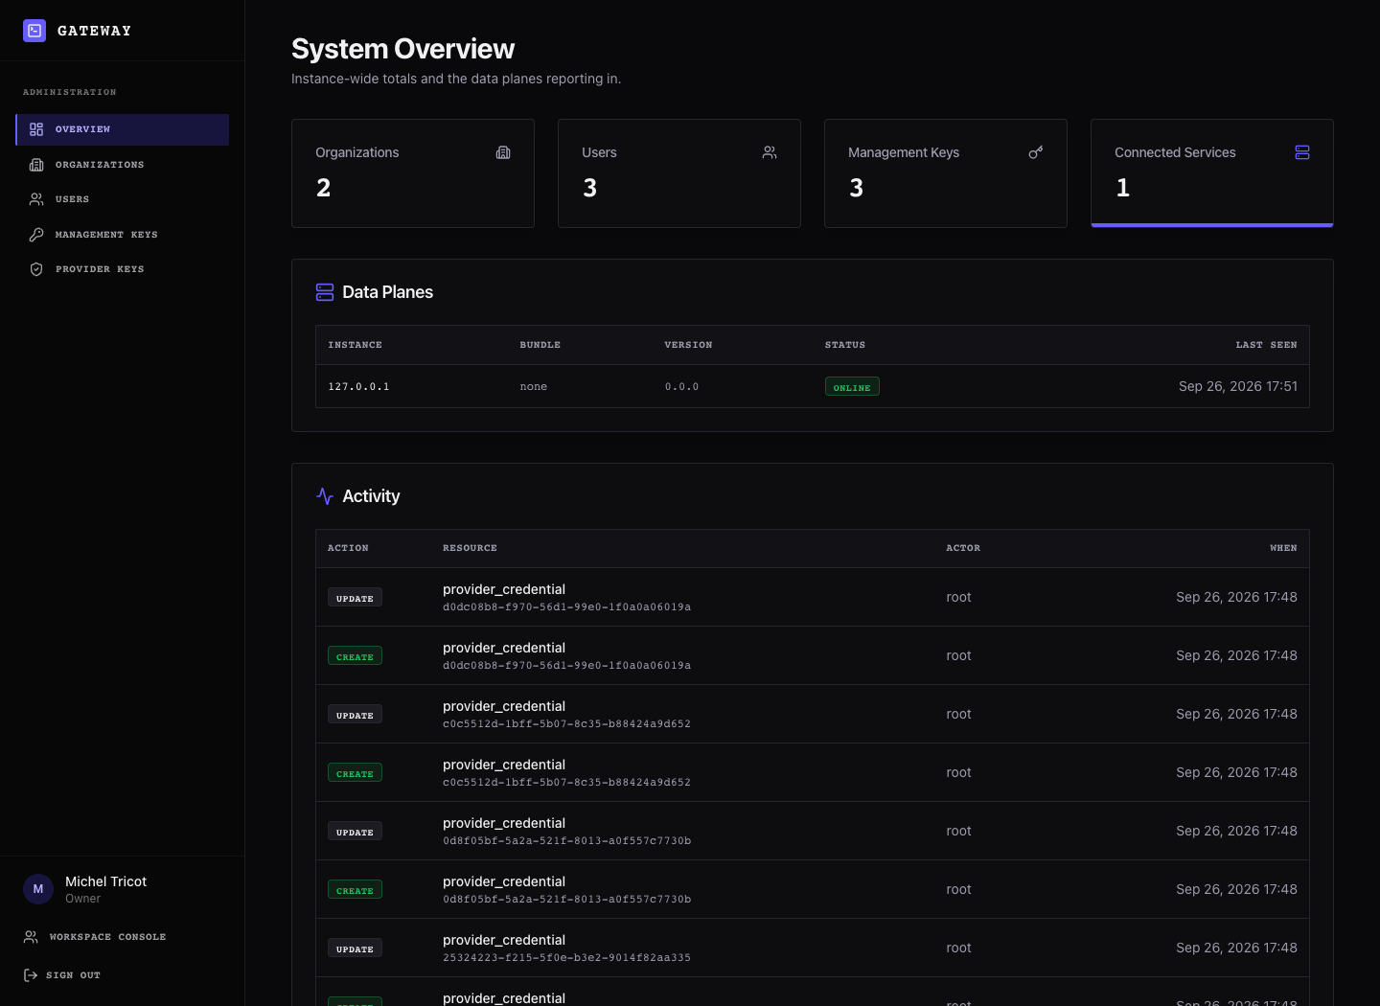The width and height of the screenshot is (1380, 1006).
Task: Open the Users section
Action: [x=123, y=199]
